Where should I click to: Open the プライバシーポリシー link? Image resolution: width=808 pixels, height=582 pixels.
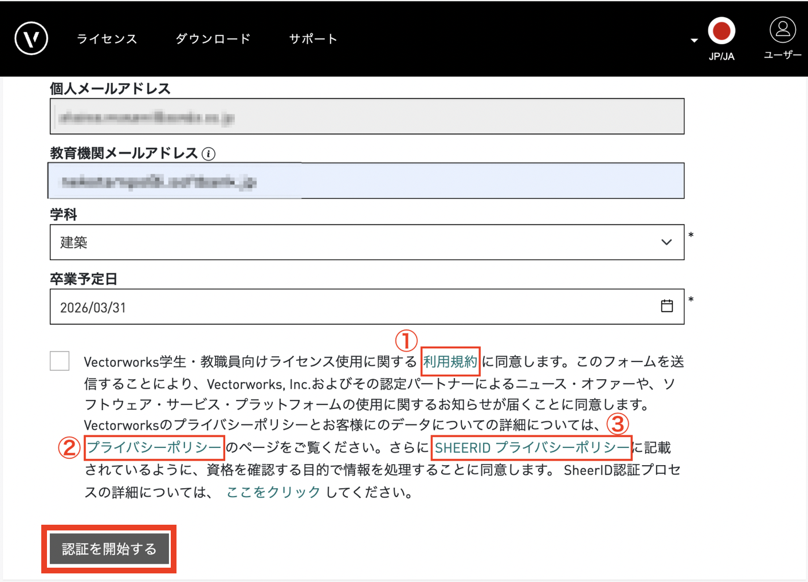point(154,447)
